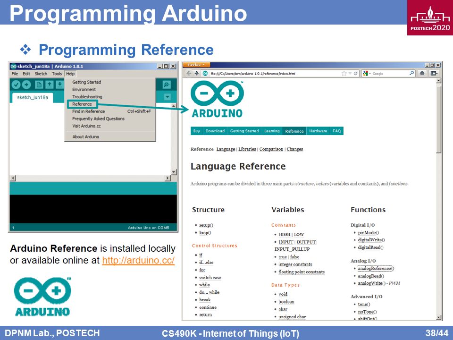This screenshot has width=453, height=340.
Task: Select Environment in Help menu
Action: coord(110,89)
